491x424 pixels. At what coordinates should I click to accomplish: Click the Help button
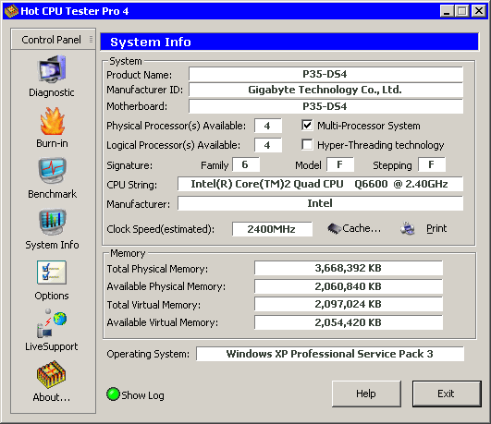point(366,394)
